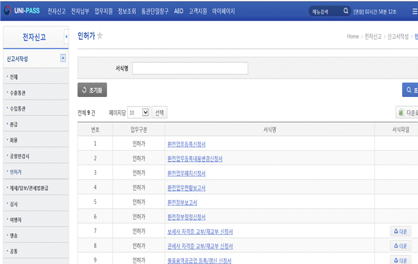
Task: Select 환급 in the left sidebar
Action: pyautogui.click(x=14, y=124)
